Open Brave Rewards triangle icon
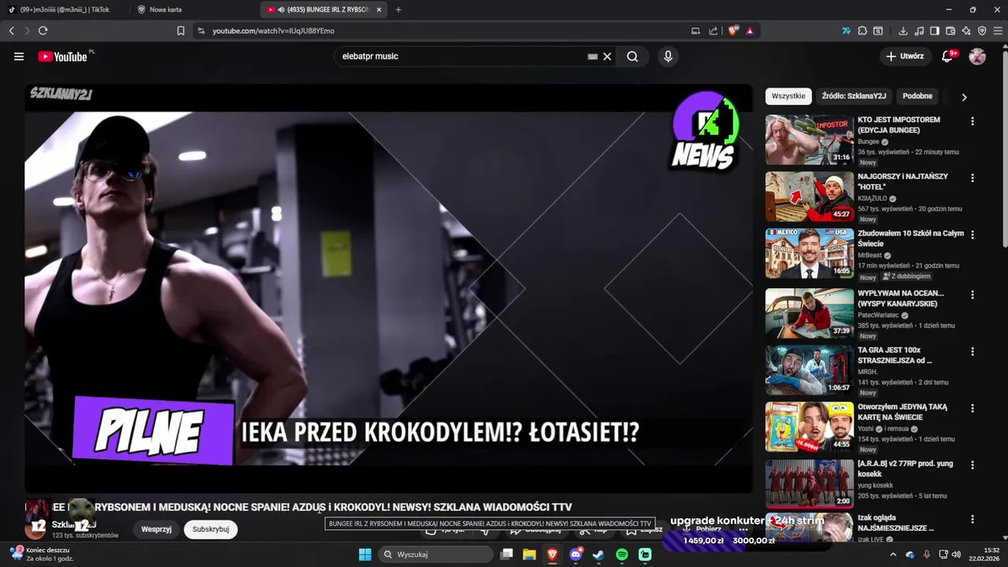This screenshot has width=1008, height=567. (x=750, y=31)
